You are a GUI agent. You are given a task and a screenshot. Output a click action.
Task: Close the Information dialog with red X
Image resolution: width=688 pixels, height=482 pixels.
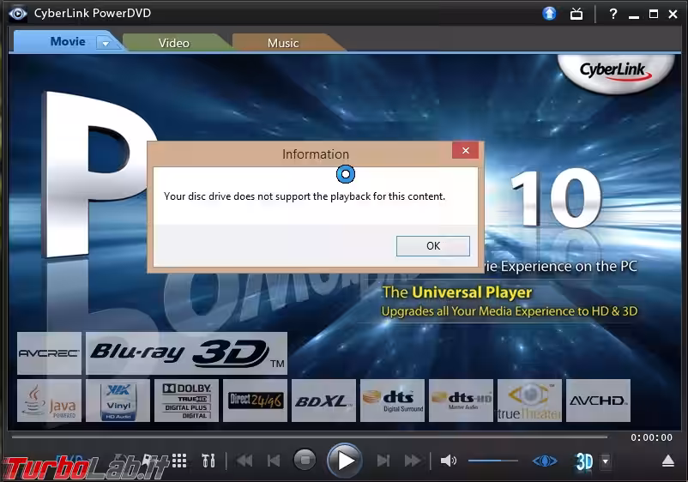pos(466,150)
